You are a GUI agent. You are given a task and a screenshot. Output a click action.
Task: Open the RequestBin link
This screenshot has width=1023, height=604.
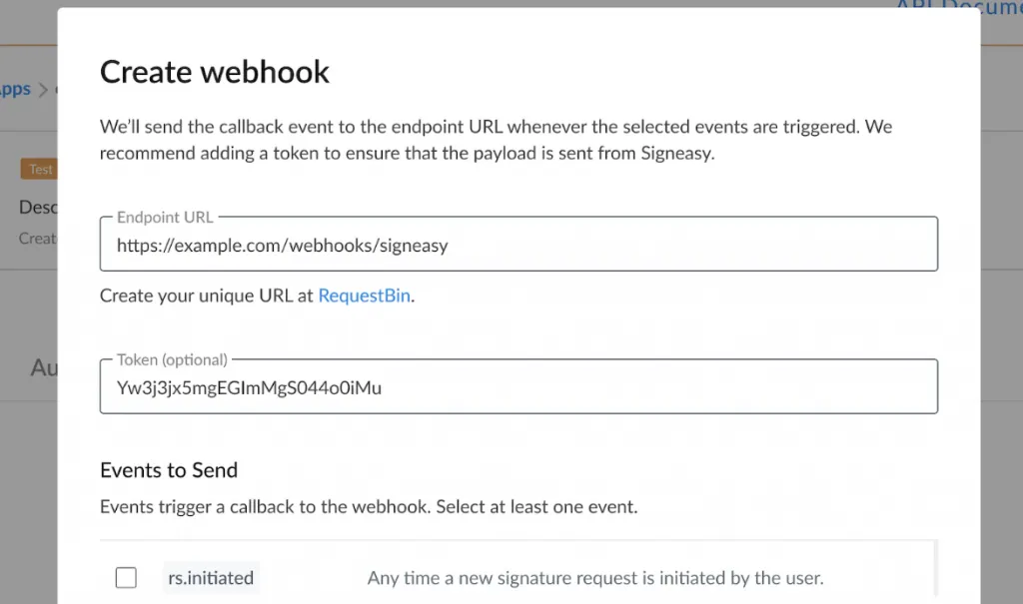[x=364, y=296]
